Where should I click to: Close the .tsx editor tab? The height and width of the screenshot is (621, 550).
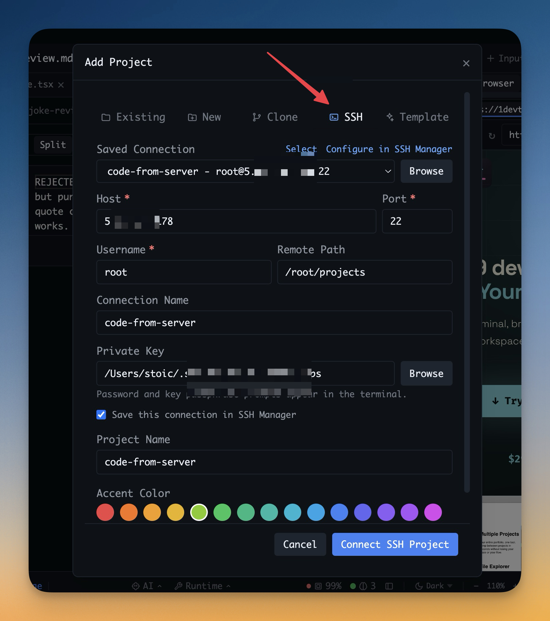[61, 85]
